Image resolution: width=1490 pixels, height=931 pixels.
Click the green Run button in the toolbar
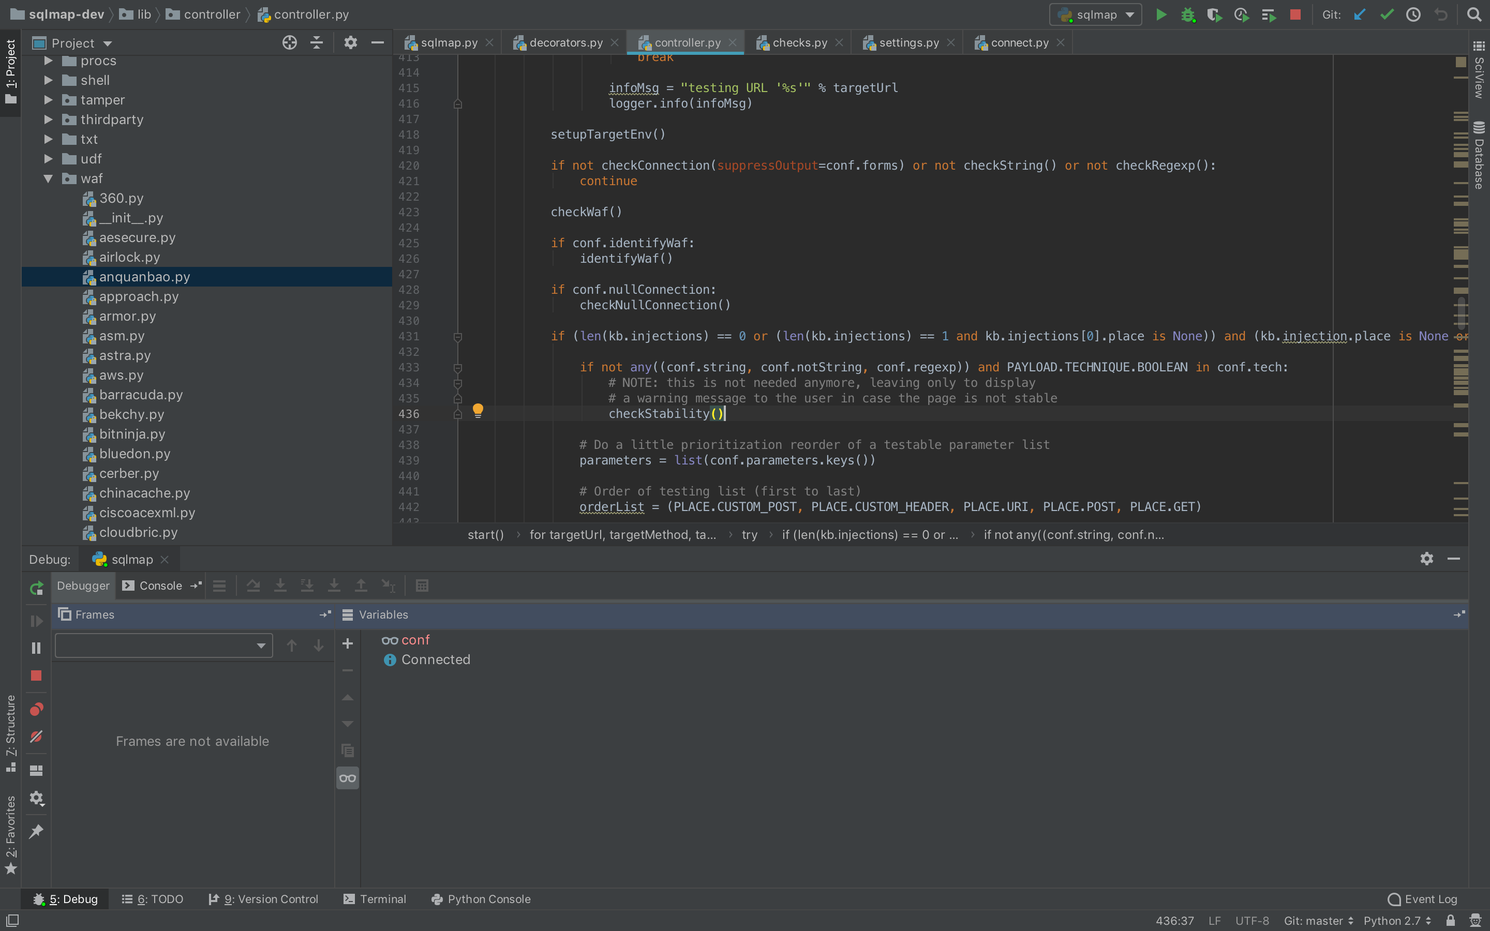point(1160,15)
